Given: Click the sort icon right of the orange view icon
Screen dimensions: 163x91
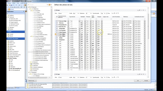Looking at the screenshot, I should coord(51,5).
